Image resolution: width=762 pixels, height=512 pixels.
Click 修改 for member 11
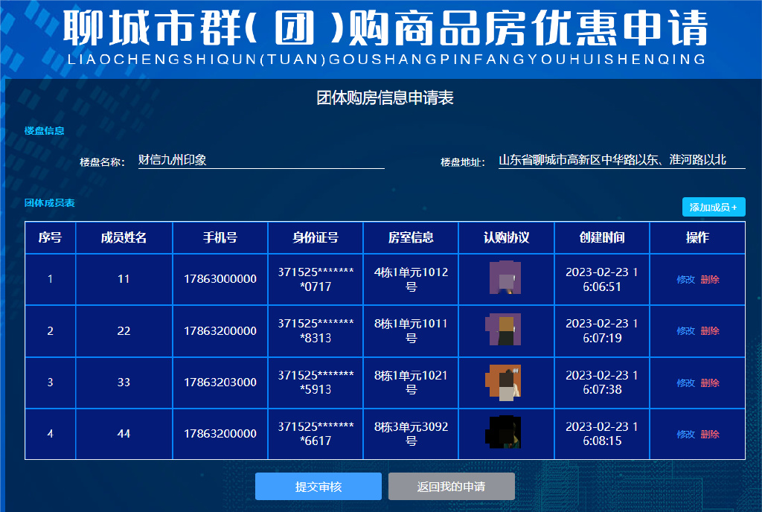coord(685,280)
